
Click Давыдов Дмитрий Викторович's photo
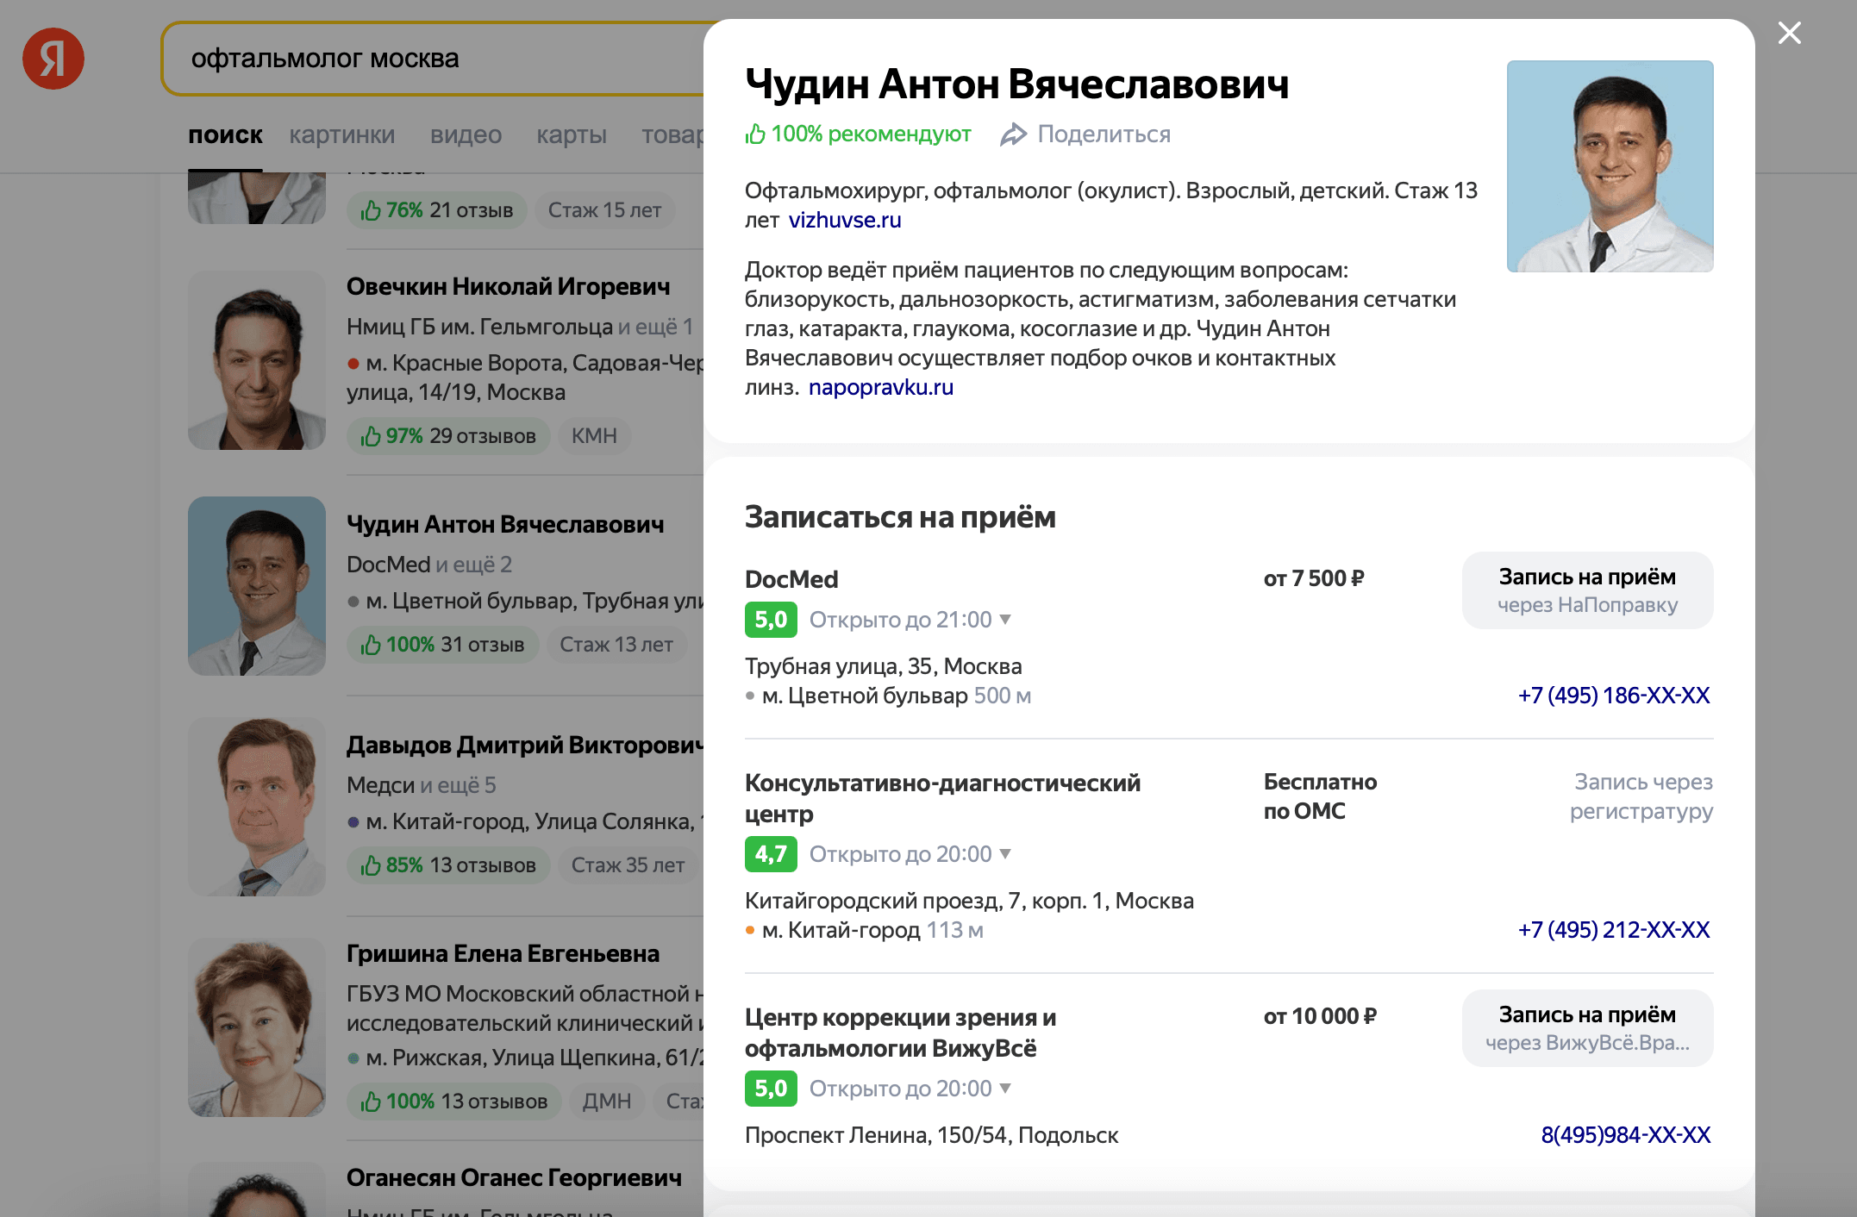tap(257, 807)
